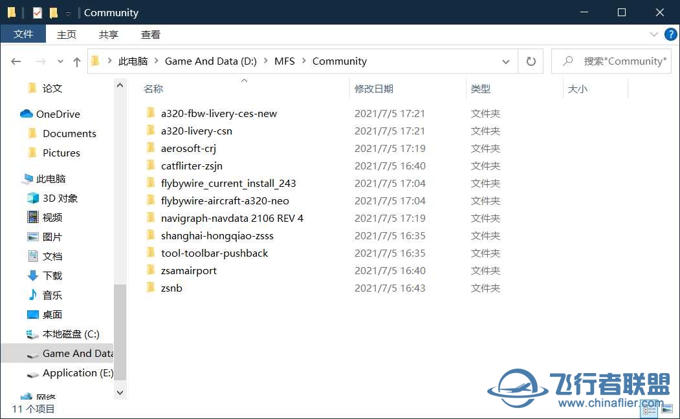
Task: Open 音乐 library in navigation pane
Action: 52,295
